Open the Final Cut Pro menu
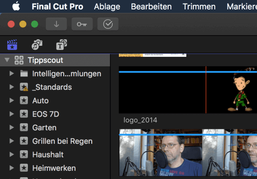Screen dimensions: 257x179 [x=57, y=6]
